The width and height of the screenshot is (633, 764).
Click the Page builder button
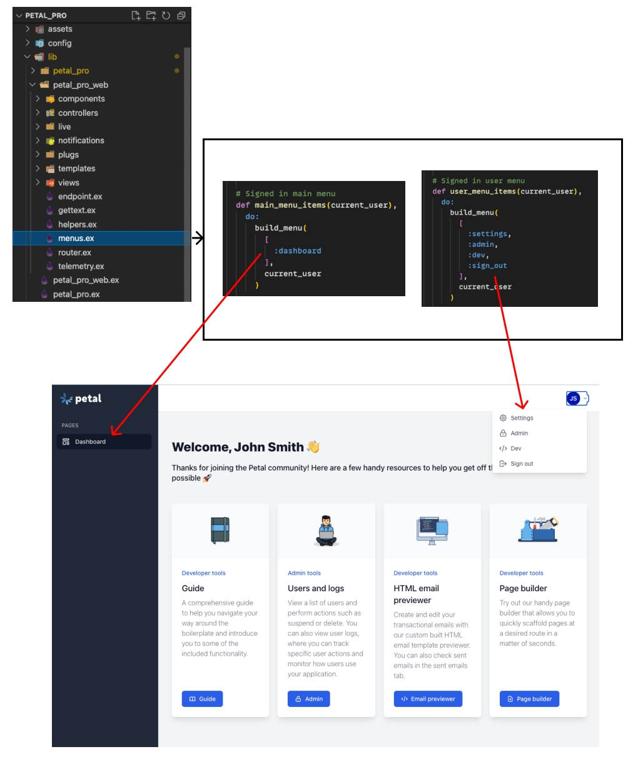tap(529, 699)
